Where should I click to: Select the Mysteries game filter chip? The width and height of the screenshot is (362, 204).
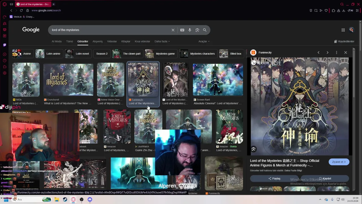(x=161, y=54)
